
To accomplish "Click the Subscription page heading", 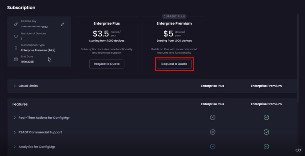I will 21,8.
